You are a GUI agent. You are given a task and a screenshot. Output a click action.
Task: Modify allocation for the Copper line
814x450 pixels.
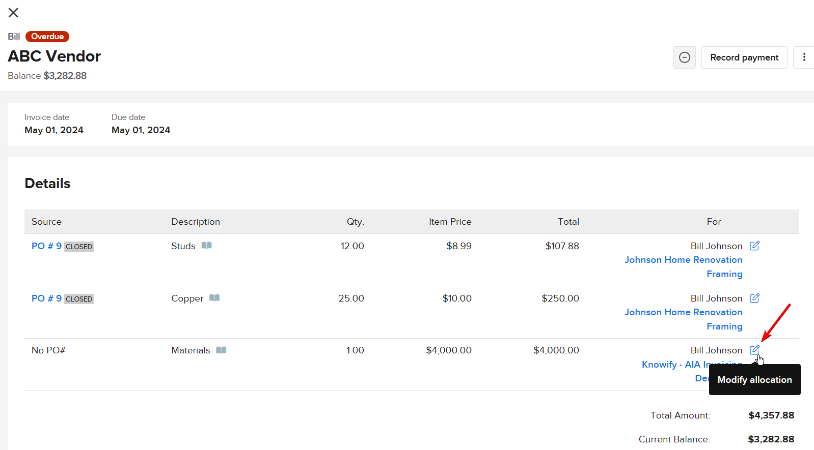[x=754, y=298]
